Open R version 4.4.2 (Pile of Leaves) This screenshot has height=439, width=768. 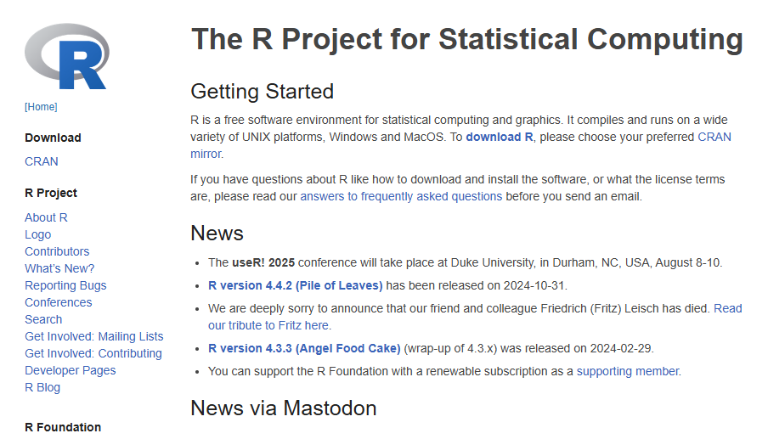[x=296, y=285]
